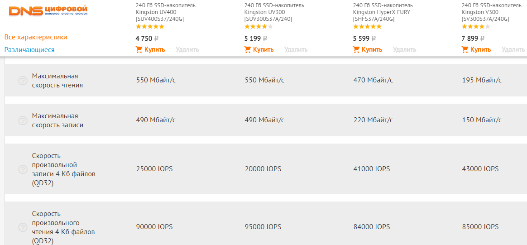Click the cart icon for HyperX FURY
Screen dimensions: 527x245
356,50
